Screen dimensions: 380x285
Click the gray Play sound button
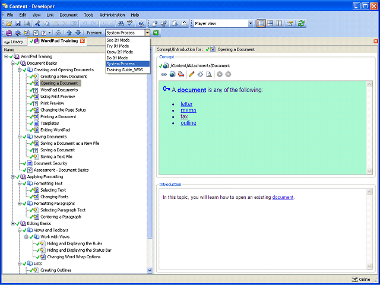tap(220, 74)
